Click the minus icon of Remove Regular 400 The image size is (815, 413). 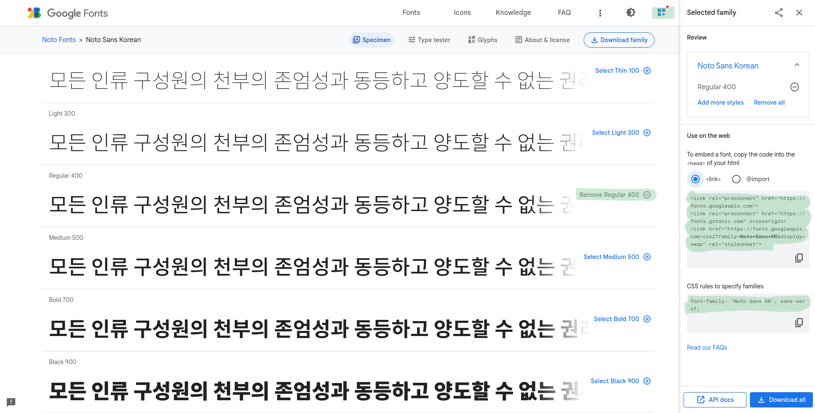647,195
